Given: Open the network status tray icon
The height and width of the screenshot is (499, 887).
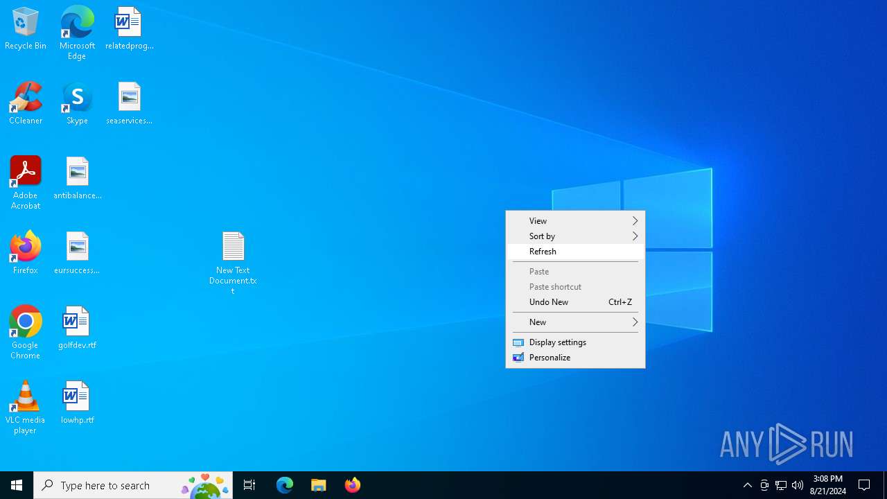Looking at the screenshot, I should 781,485.
